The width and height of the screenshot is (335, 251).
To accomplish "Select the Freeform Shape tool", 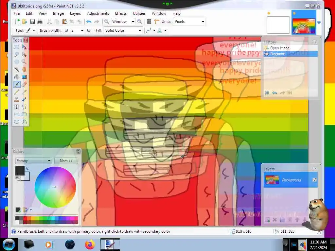I will pos(24,122).
